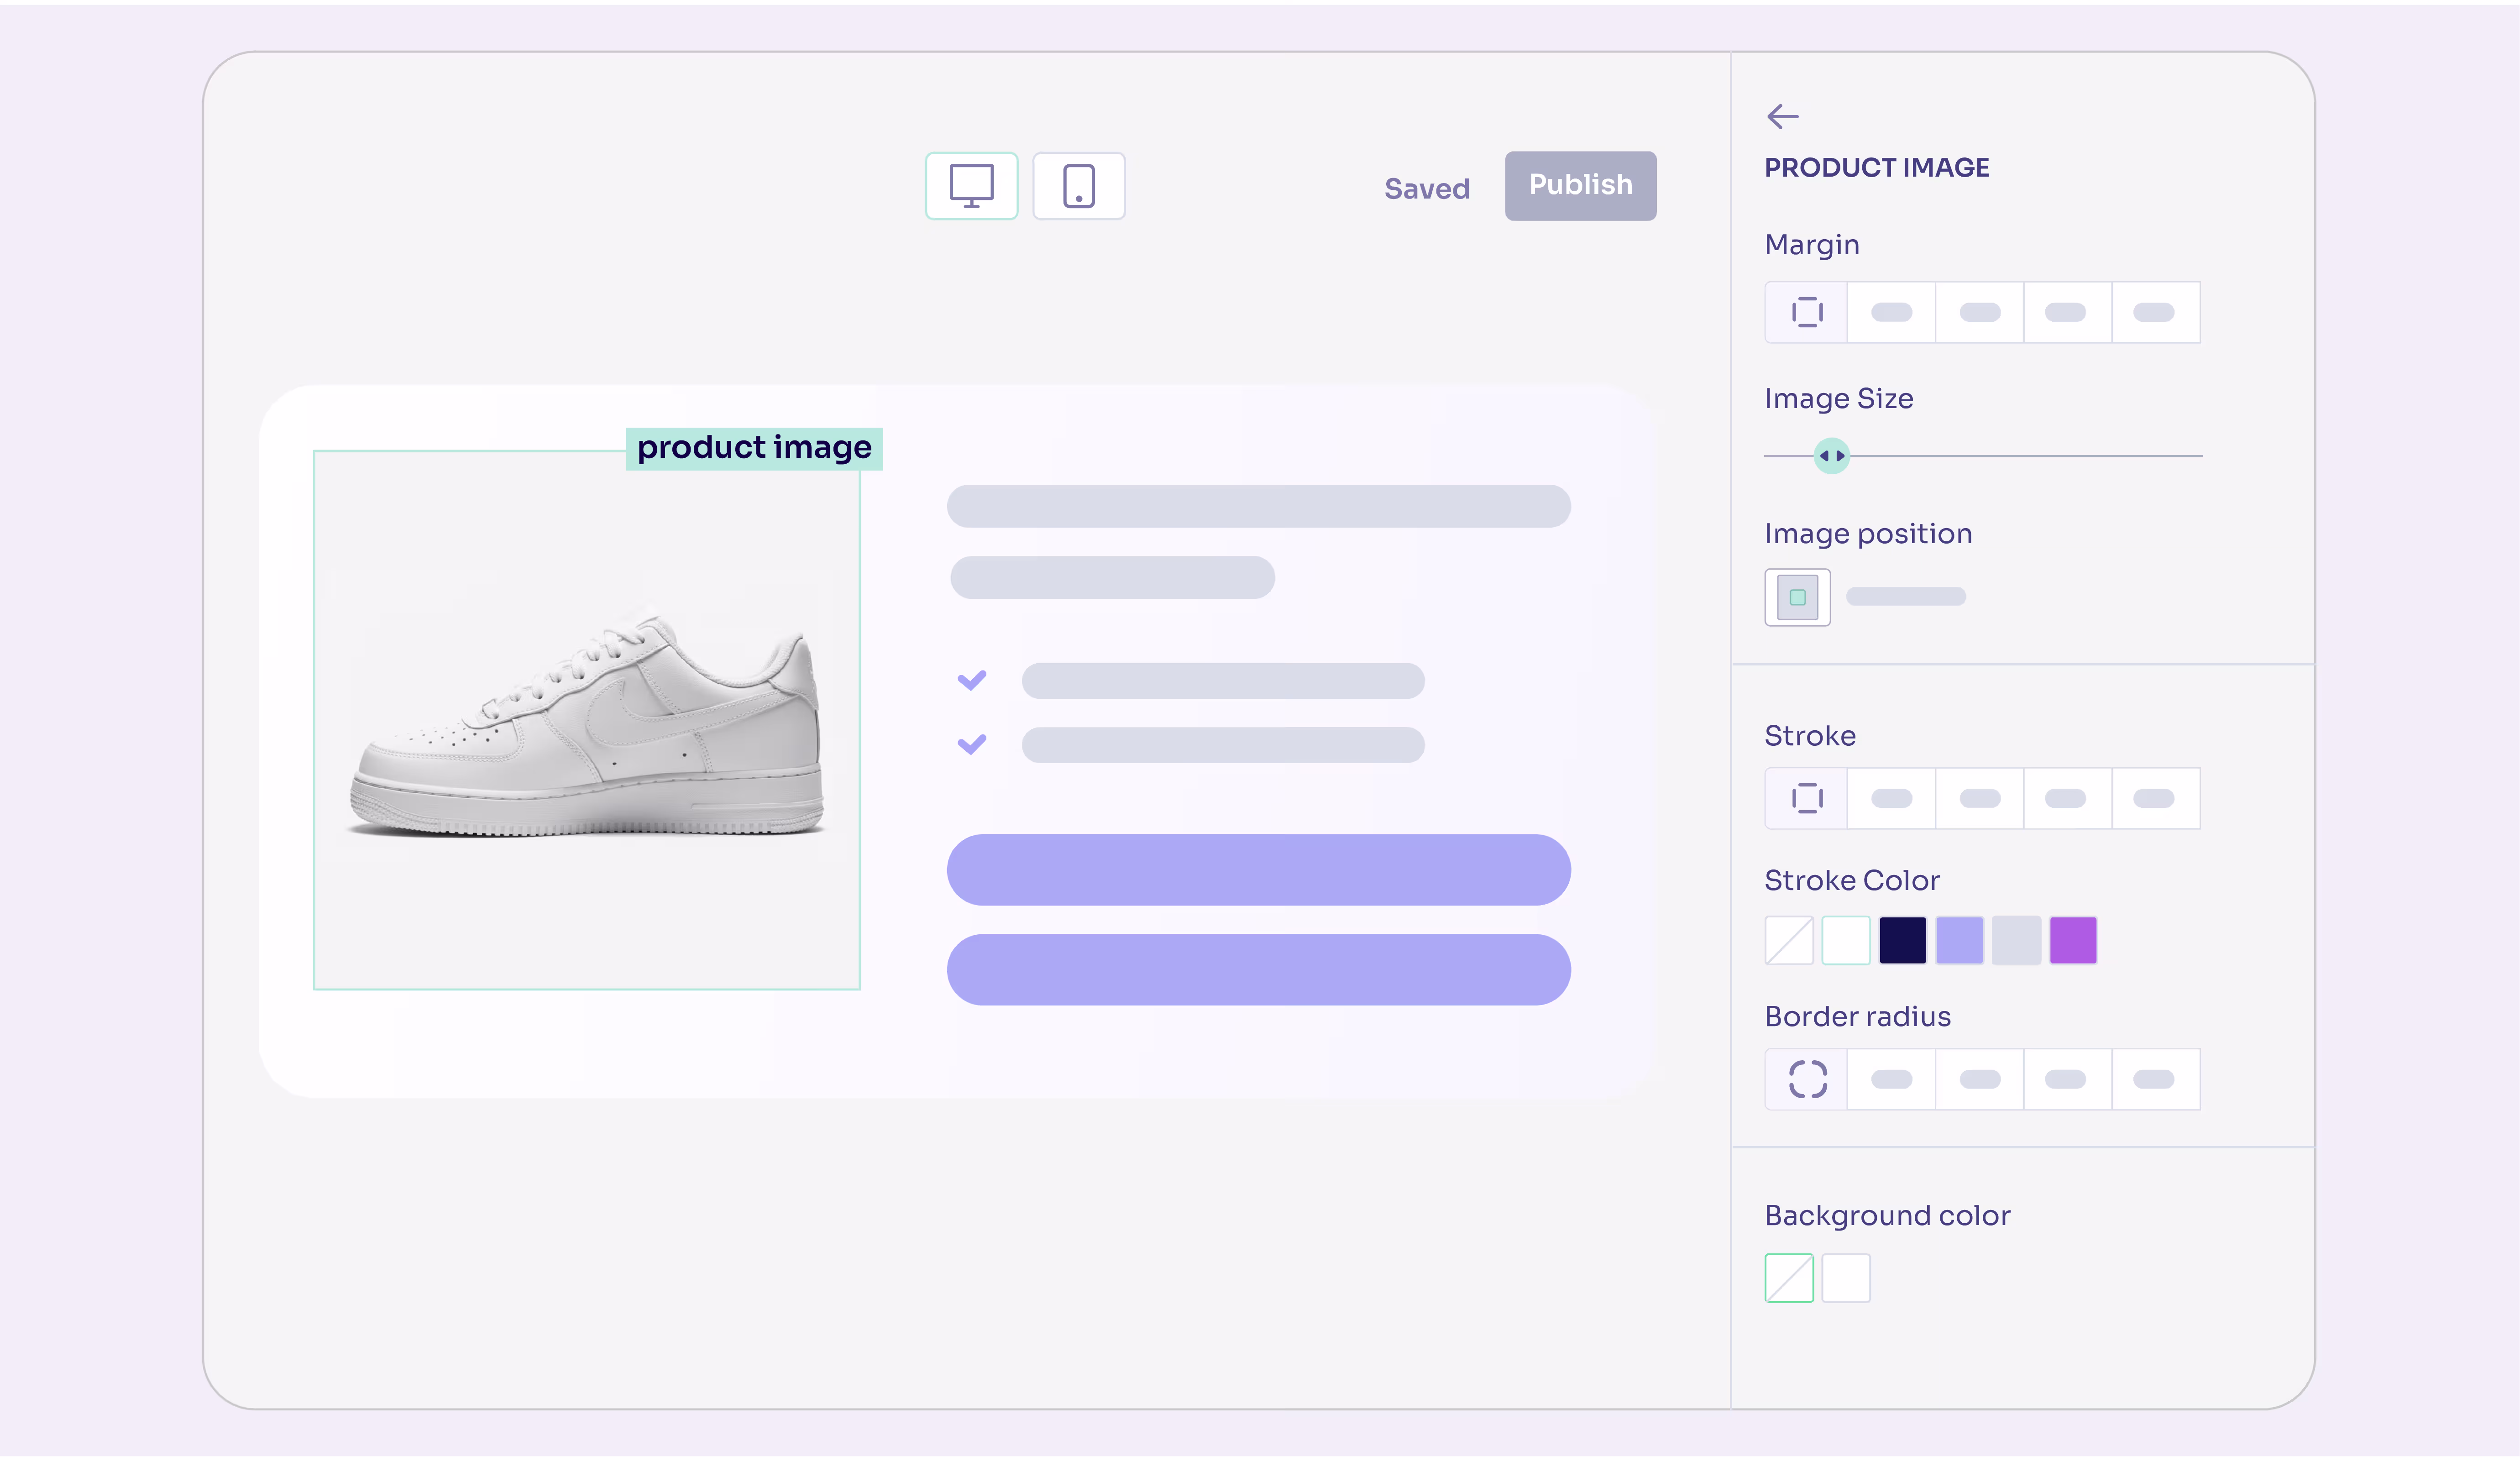The height and width of the screenshot is (1461, 2520).
Task: Click first purple button in product card
Action: [x=1258, y=870]
